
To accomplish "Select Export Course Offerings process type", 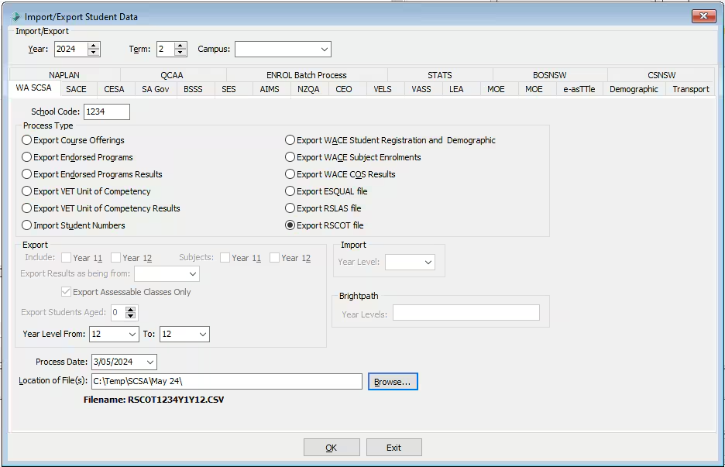I will [x=26, y=140].
